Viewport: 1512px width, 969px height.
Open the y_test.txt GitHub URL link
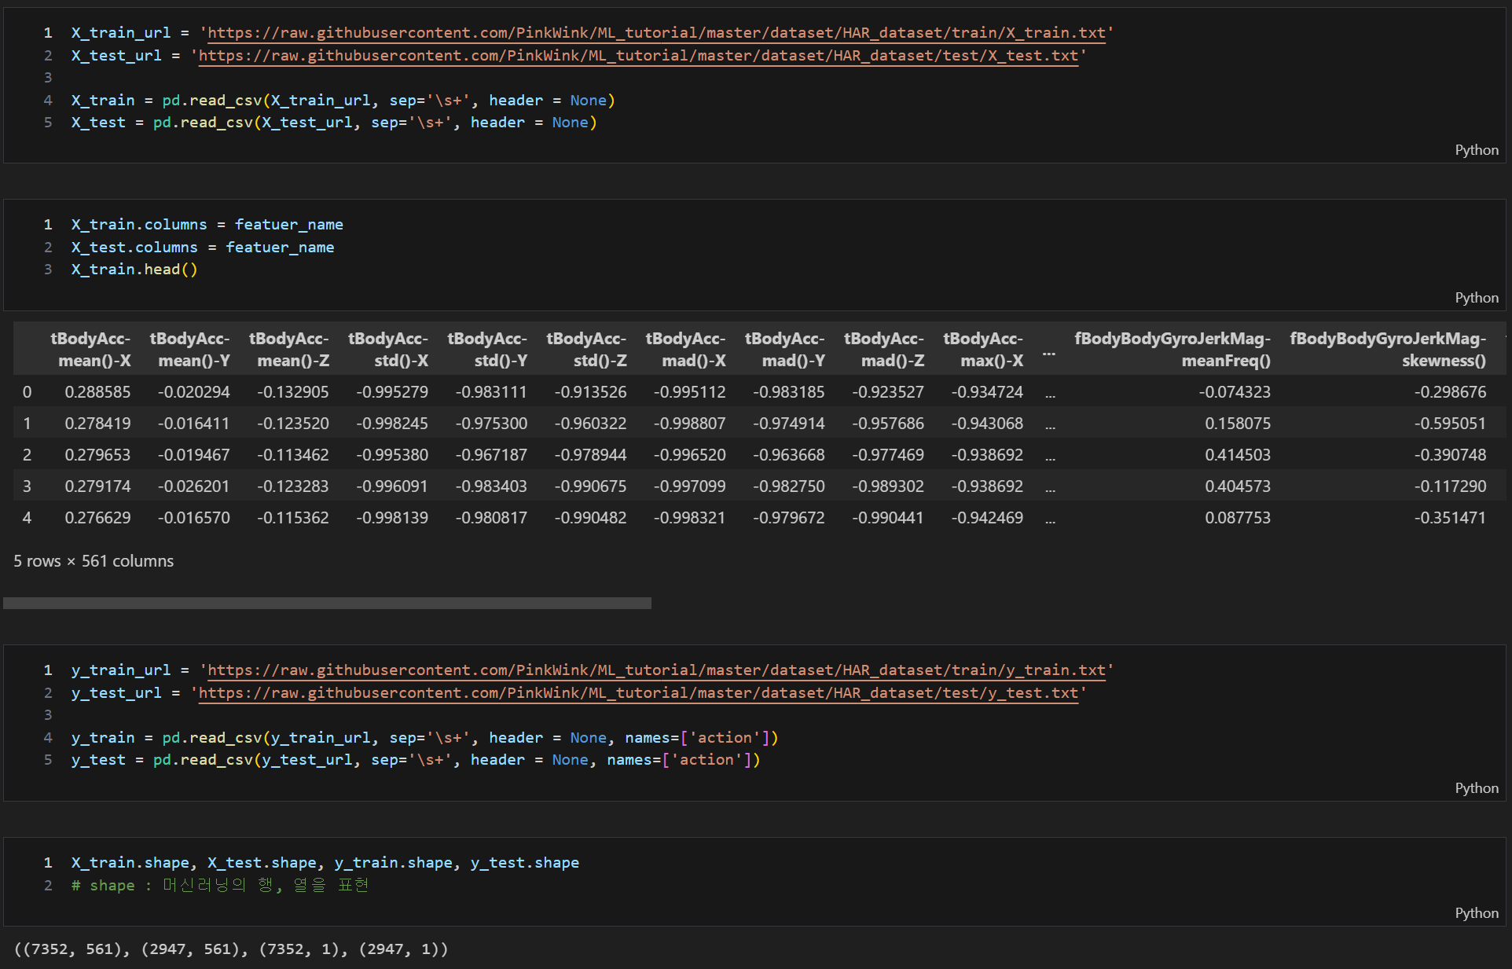pyautogui.click(x=638, y=693)
